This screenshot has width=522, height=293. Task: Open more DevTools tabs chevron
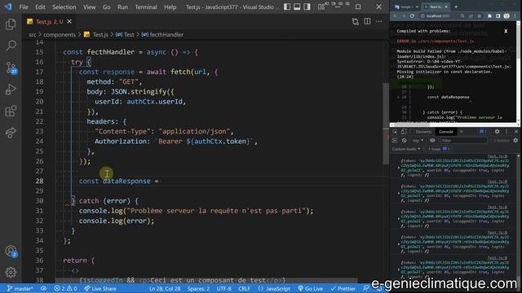[x=462, y=132]
